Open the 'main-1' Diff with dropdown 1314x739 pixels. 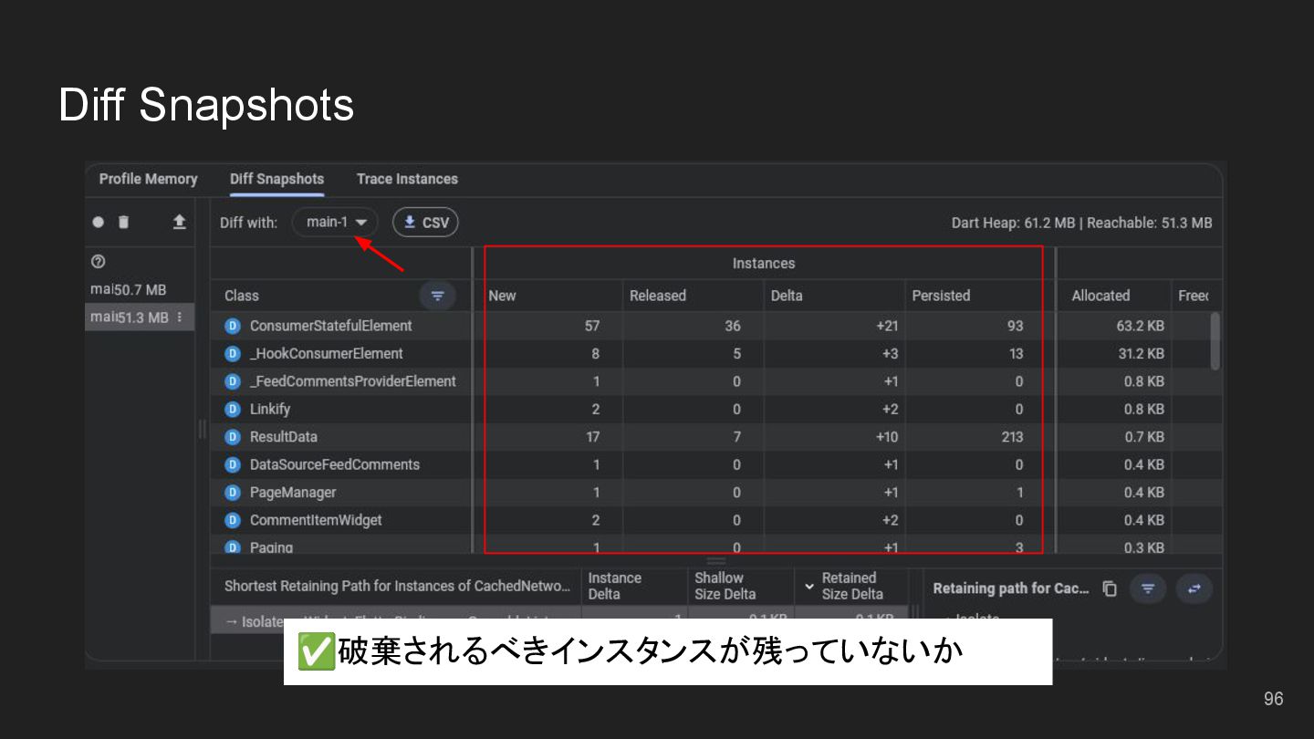tap(335, 223)
